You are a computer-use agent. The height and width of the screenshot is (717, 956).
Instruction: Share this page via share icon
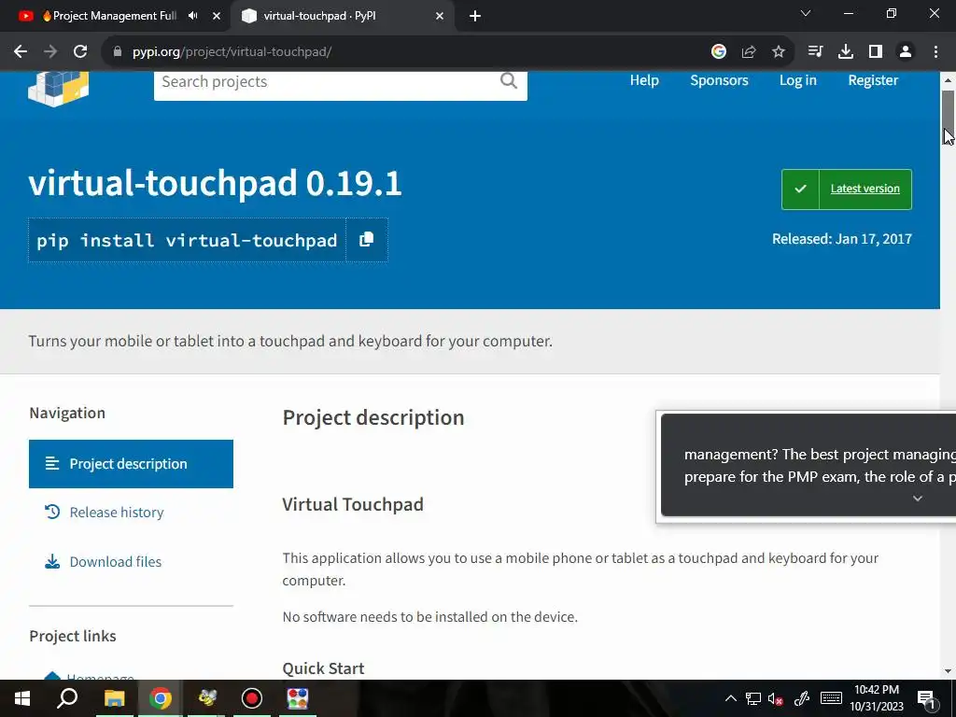click(749, 52)
